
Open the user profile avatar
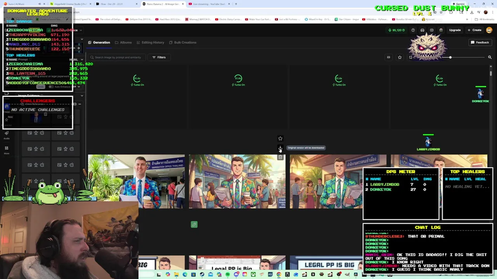[x=489, y=30]
